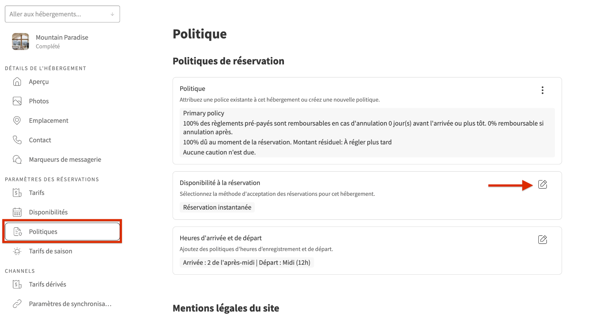Click the Disponibilités calendar icon
This screenshot has width=607, height=316.
click(x=17, y=212)
